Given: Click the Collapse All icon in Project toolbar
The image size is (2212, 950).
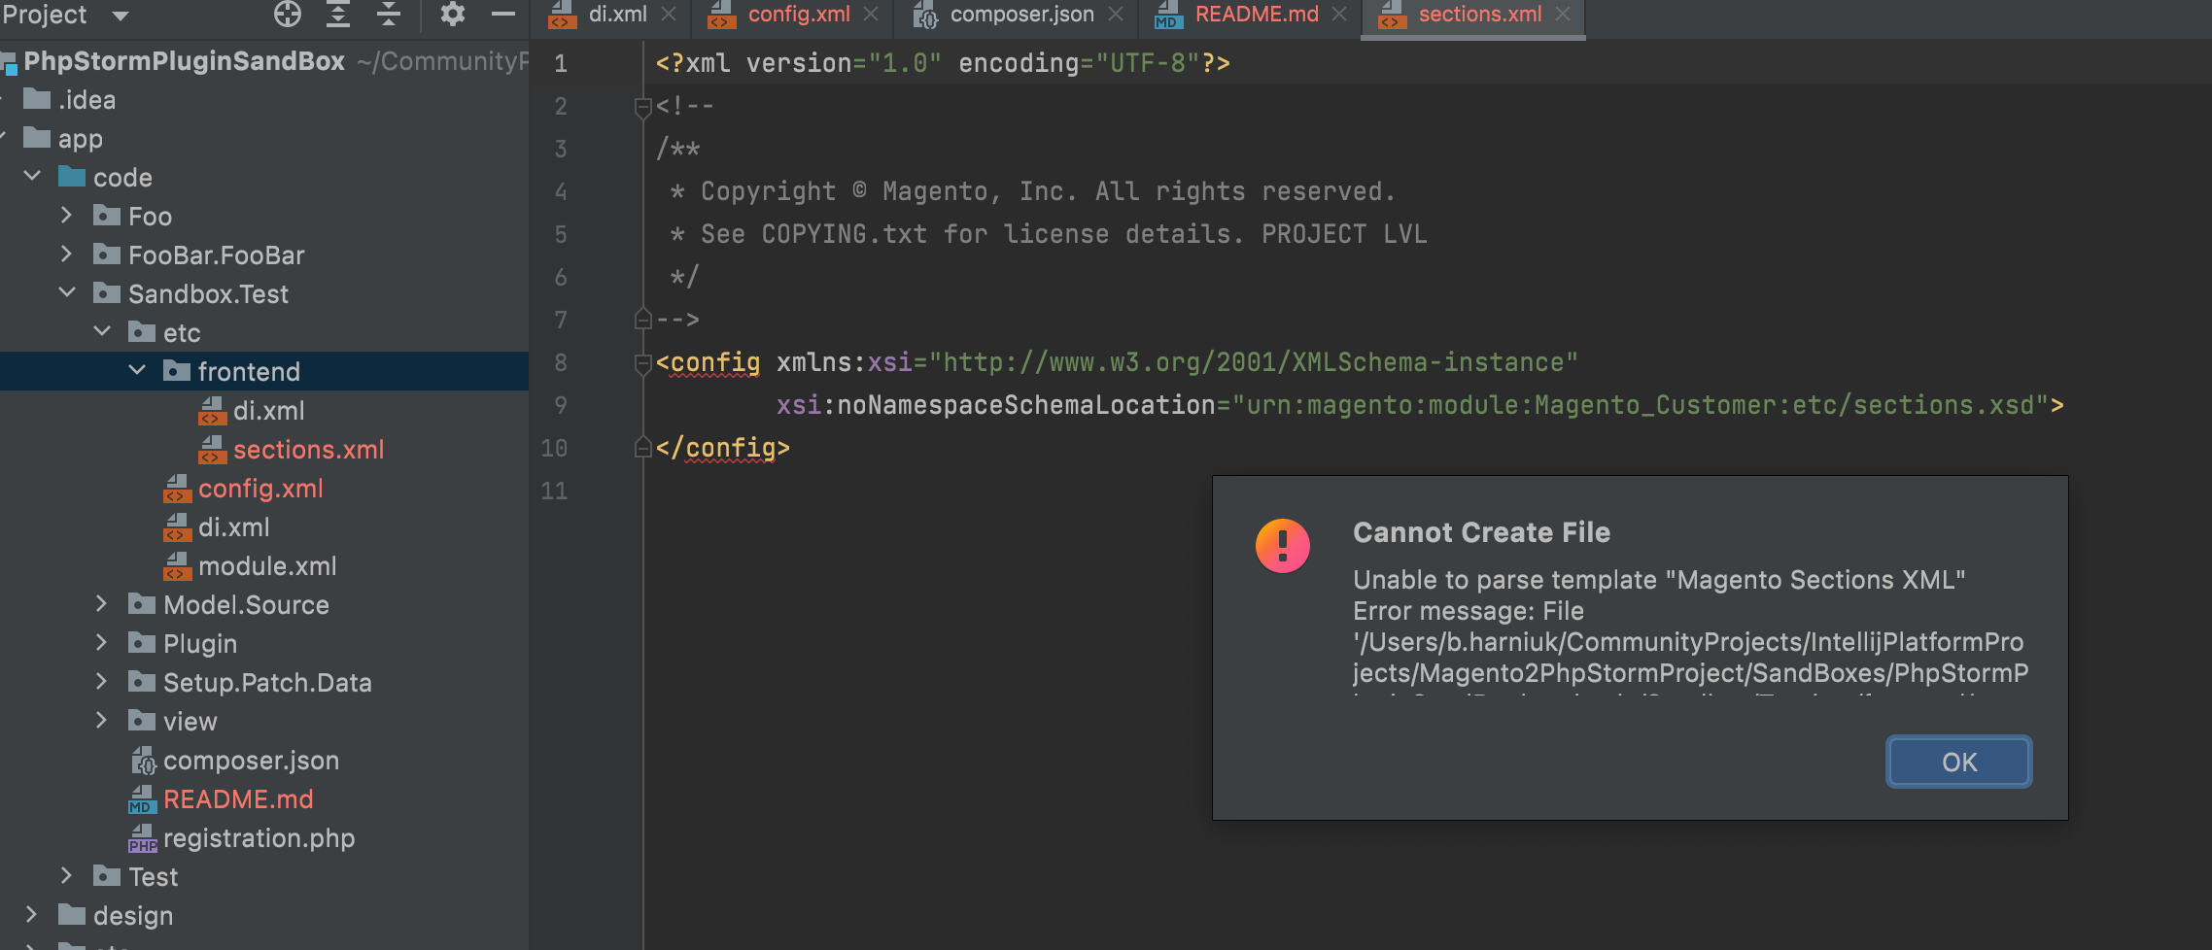Looking at the screenshot, I should (388, 14).
